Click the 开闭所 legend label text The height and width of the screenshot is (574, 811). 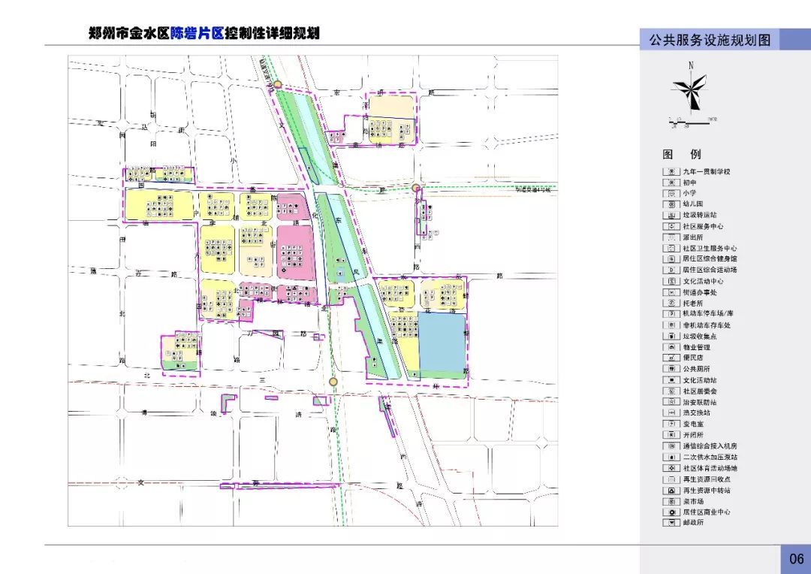tap(693, 435)
